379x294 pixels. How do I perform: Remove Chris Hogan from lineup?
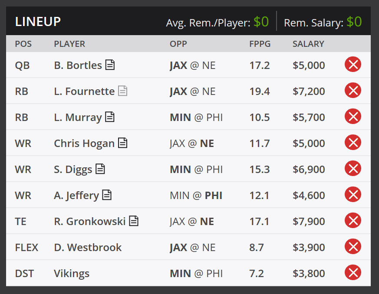point(353,143)
